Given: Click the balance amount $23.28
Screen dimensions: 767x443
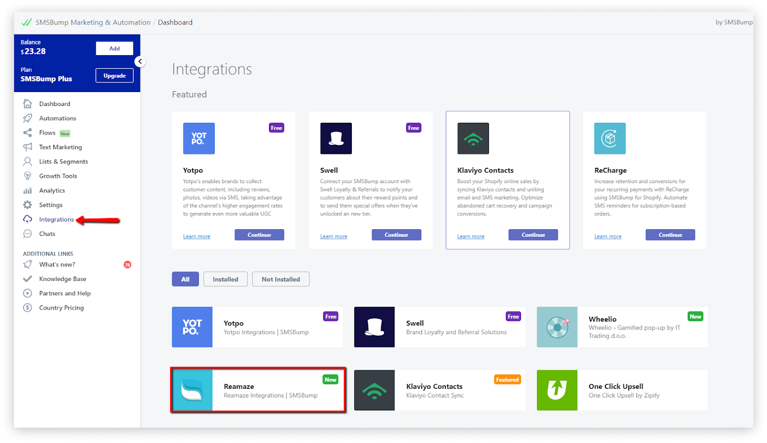Looking at the screenshot, I should coord(33,51).
